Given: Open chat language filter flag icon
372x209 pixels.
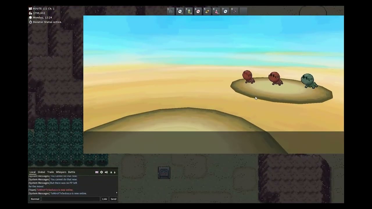Looking at the screenshot, I should point(97,172).
